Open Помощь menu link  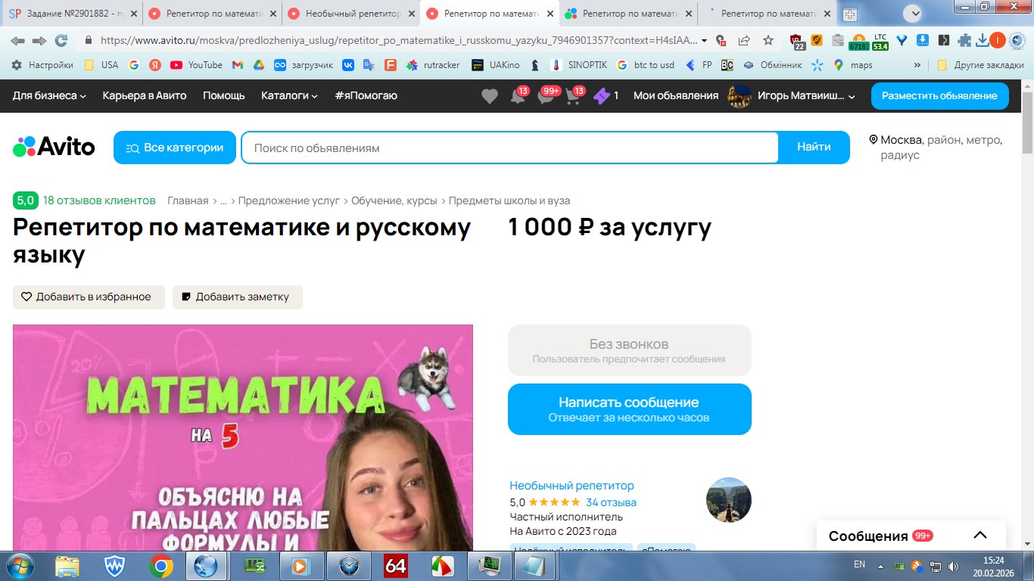[224, 96]
